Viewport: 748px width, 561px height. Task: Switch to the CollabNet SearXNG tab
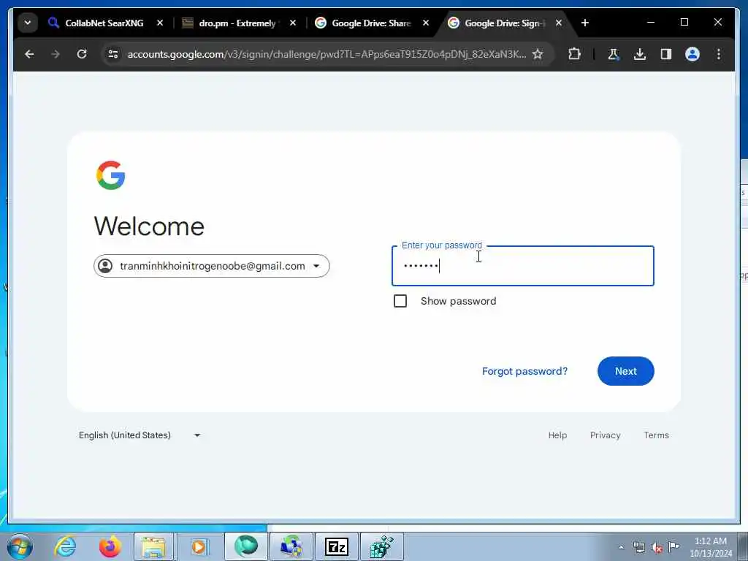[104, 23]
